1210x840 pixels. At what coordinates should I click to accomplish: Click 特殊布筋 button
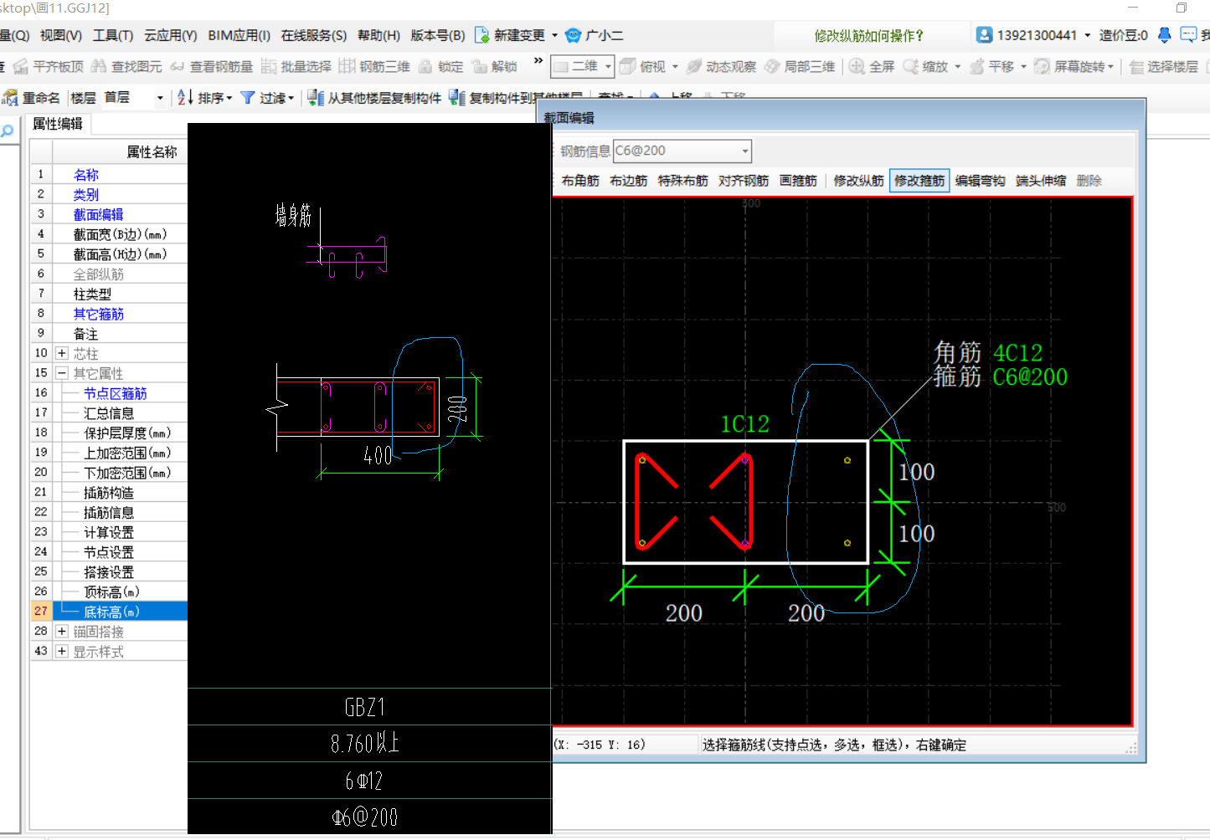tap(683, 181)
